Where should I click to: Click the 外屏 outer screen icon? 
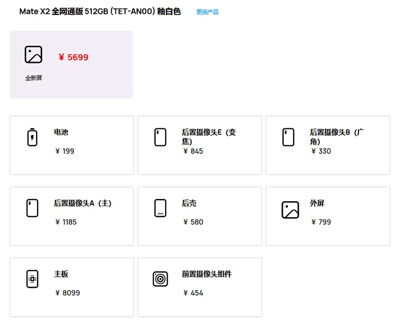coord(290,210)
